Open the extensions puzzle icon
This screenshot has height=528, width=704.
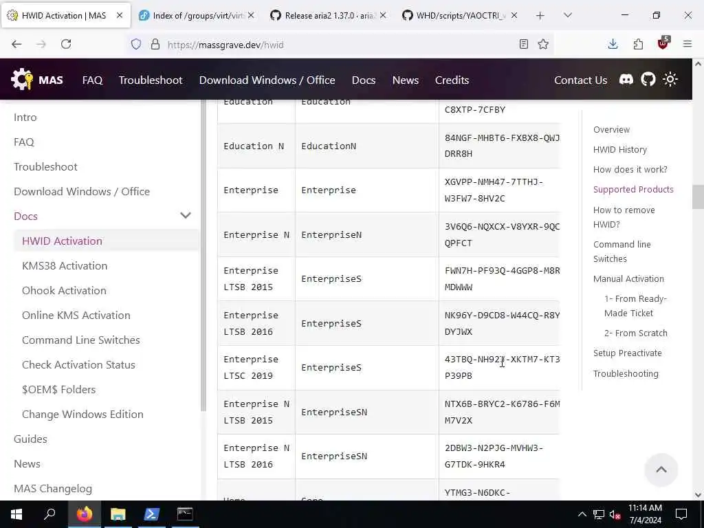pos(638,44)
